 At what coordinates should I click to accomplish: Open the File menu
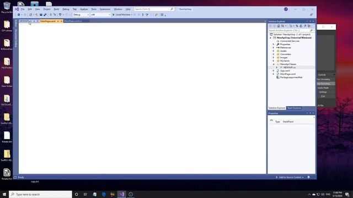(23, 9)
